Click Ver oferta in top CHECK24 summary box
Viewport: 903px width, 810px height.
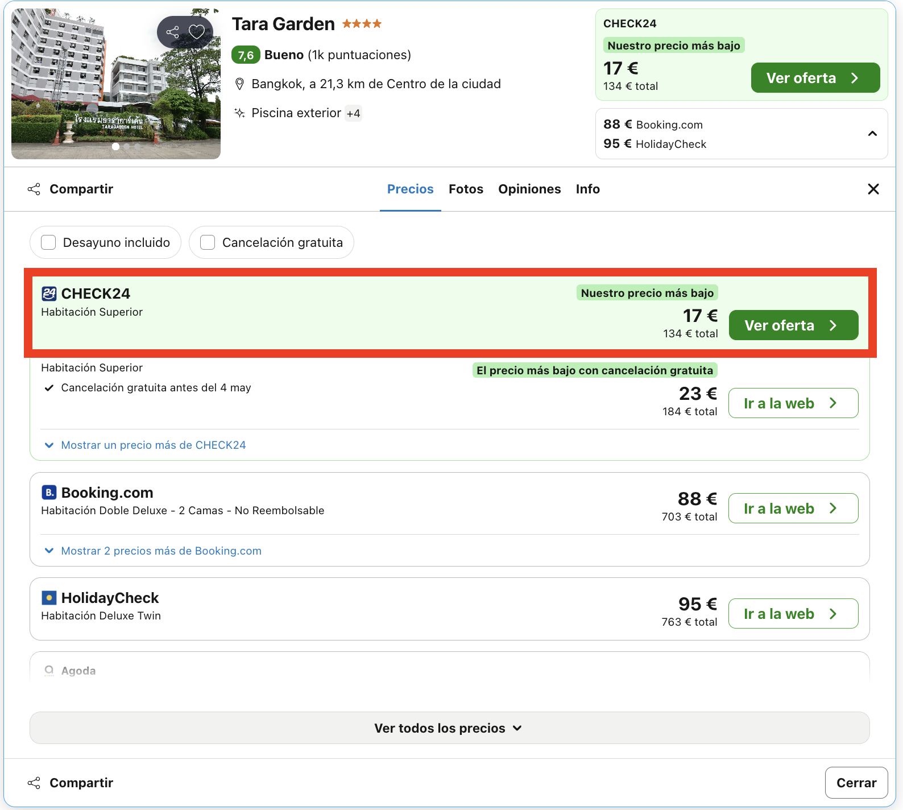(815, 78)
